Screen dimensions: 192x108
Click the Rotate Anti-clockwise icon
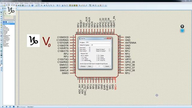pos(1,63)
